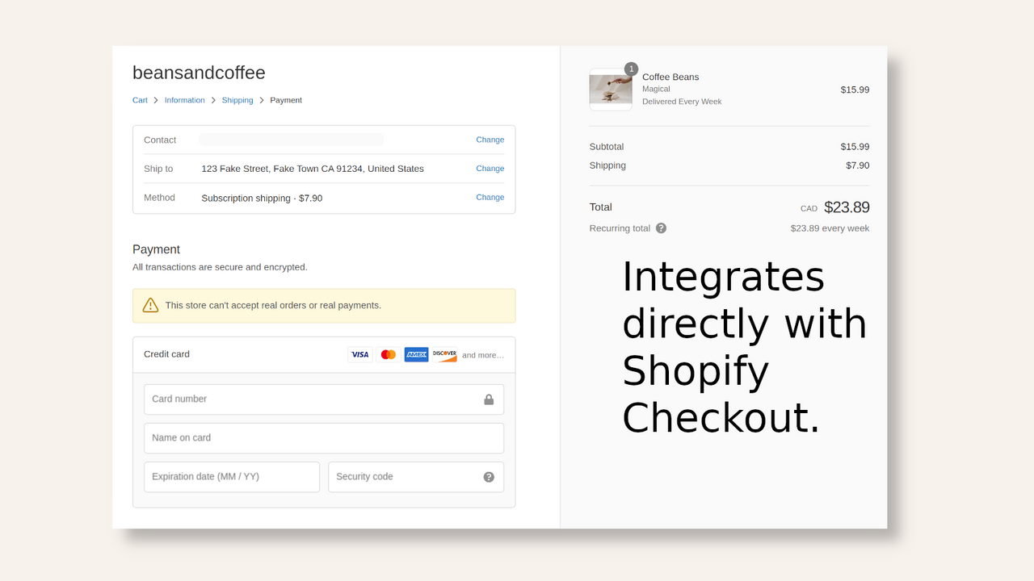Image resolution: width=1034 pixels, height=581 pixels.
Task: Select the Payment breadcrumb step
Action: [286, 100]
